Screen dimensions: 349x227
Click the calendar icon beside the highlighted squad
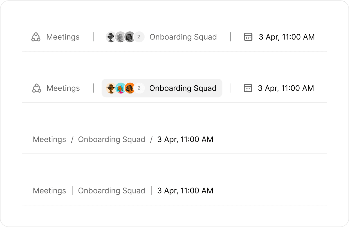248,88
